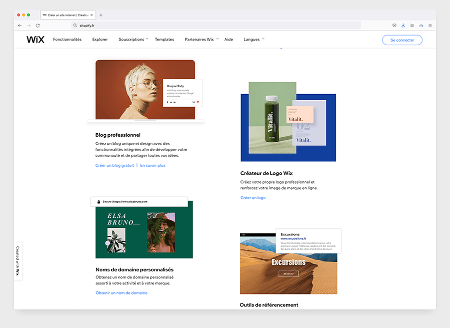This screenshot has height=328, width=450.
Task: Open a new tab with plus icon
Action: click(x=100, y=15)
